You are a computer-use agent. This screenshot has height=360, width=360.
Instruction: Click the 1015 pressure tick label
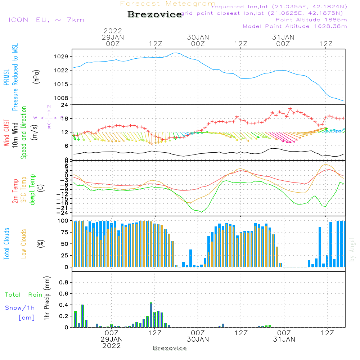pyautogui.click(x=61, y=84)
